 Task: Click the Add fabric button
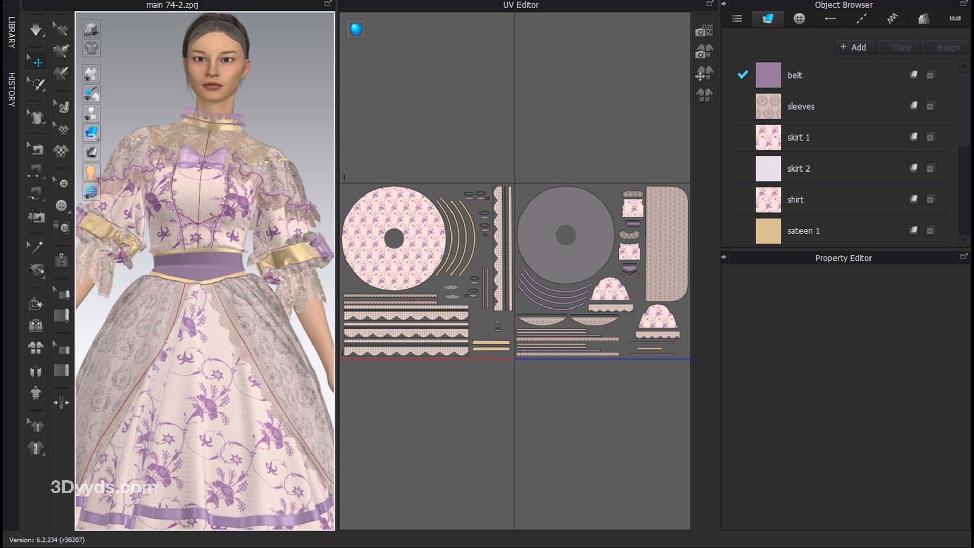[853, 47]
